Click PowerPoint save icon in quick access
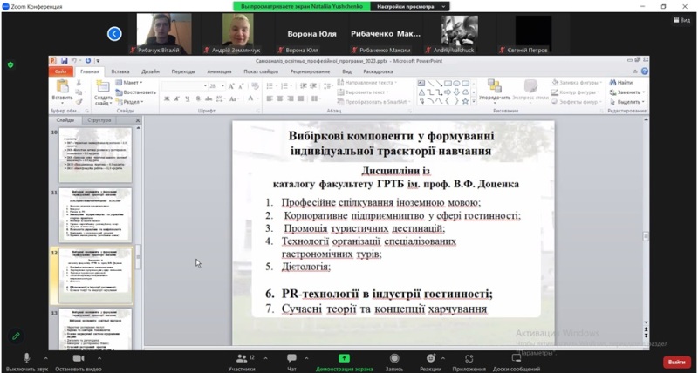The height and width of the screenshot is (373, 698). pos(64,61)
